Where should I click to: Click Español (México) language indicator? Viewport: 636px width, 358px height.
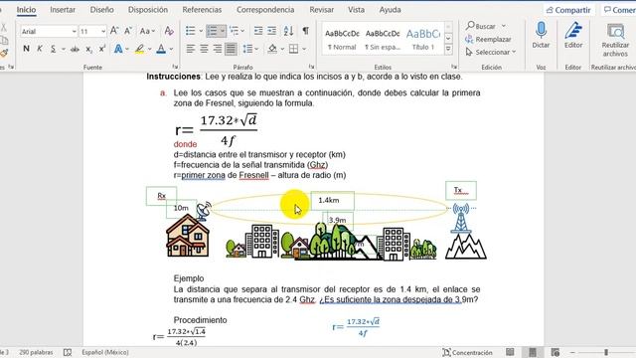coord(105,352)
